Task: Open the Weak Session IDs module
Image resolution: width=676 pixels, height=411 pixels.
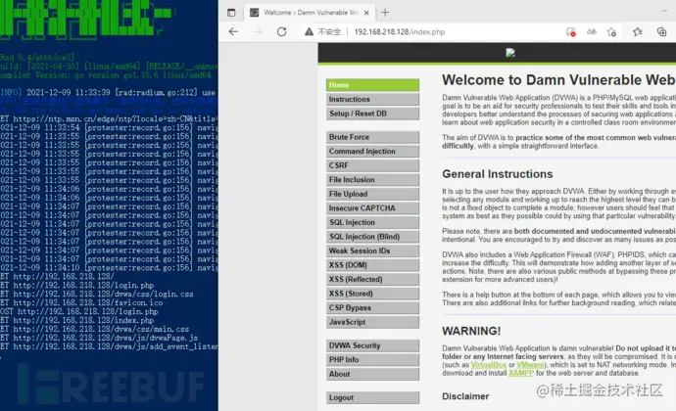Action: [x=372, y=251]
